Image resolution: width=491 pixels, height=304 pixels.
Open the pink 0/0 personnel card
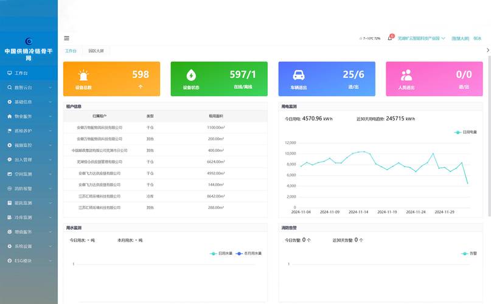click(x=434, y=78)
